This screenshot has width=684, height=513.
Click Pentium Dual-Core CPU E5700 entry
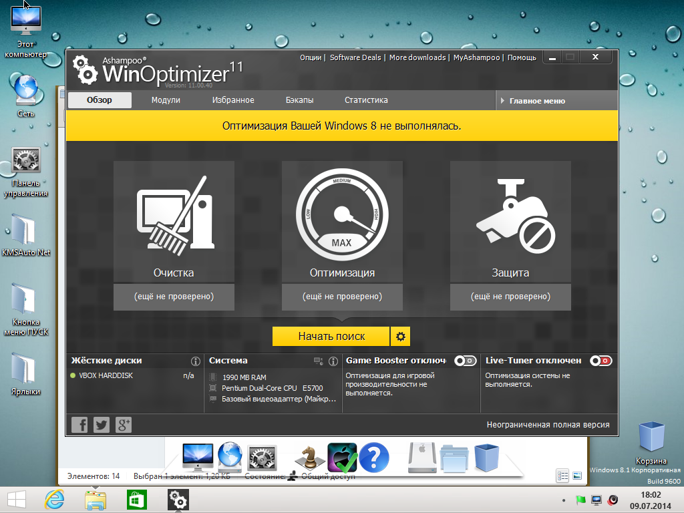pos(273,388)
